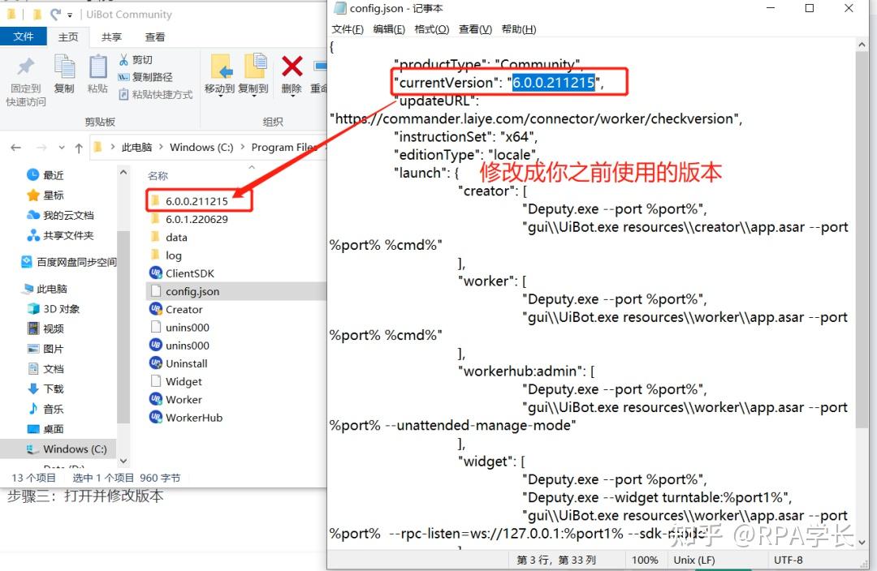Select 下载 folder in navigation pane
Viewport: 877px width, 571px height.
coord(45,389)
